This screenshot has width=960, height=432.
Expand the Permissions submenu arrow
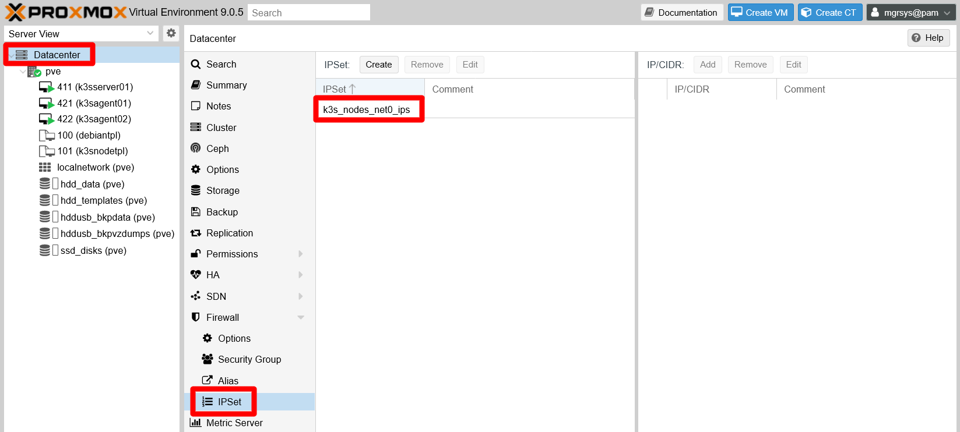pos(301,254)
